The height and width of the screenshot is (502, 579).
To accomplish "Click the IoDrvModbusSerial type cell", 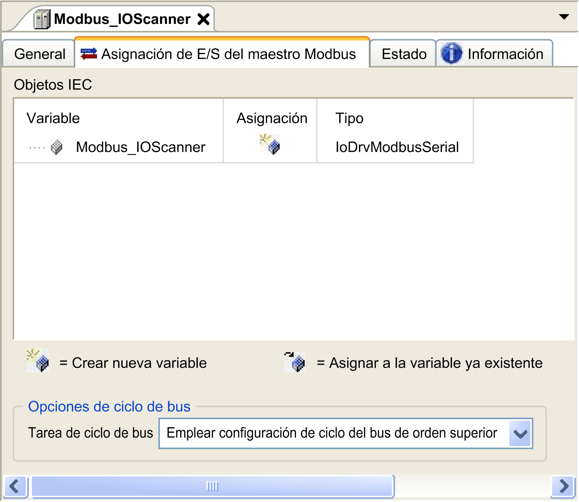I will (397, 147).
